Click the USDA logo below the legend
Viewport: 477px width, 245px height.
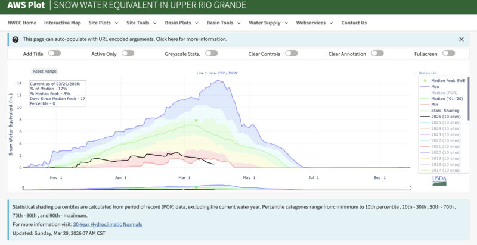pyautogui.click(x=440, y=180)
